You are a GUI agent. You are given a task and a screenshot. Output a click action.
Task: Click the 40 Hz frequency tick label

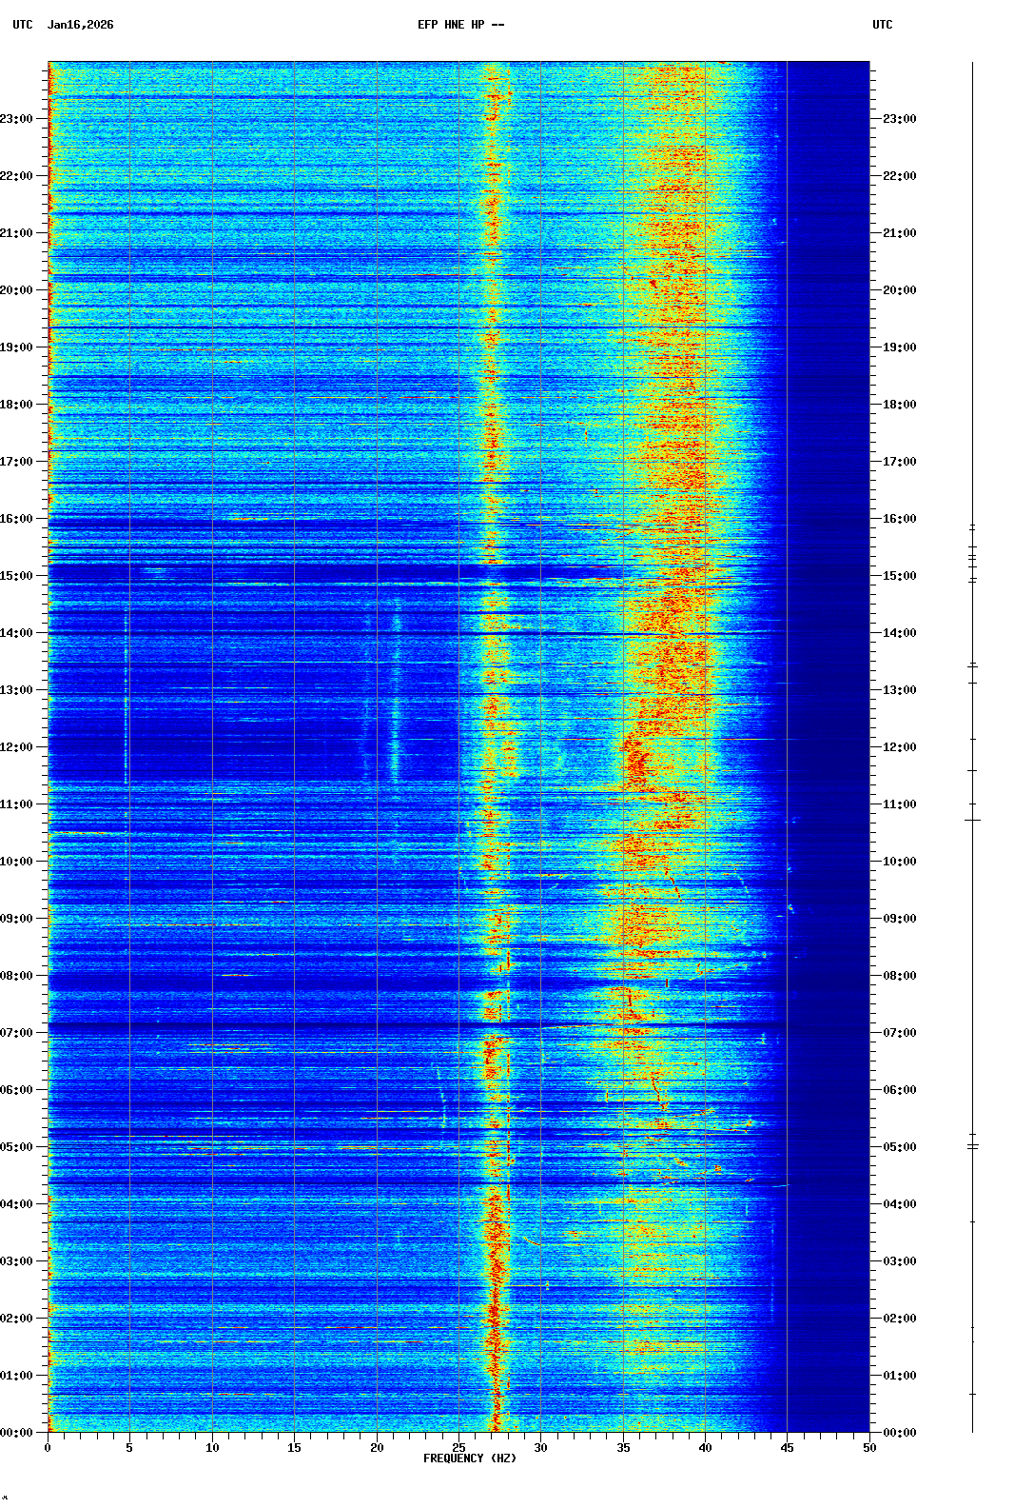(x=705, y=1448)
